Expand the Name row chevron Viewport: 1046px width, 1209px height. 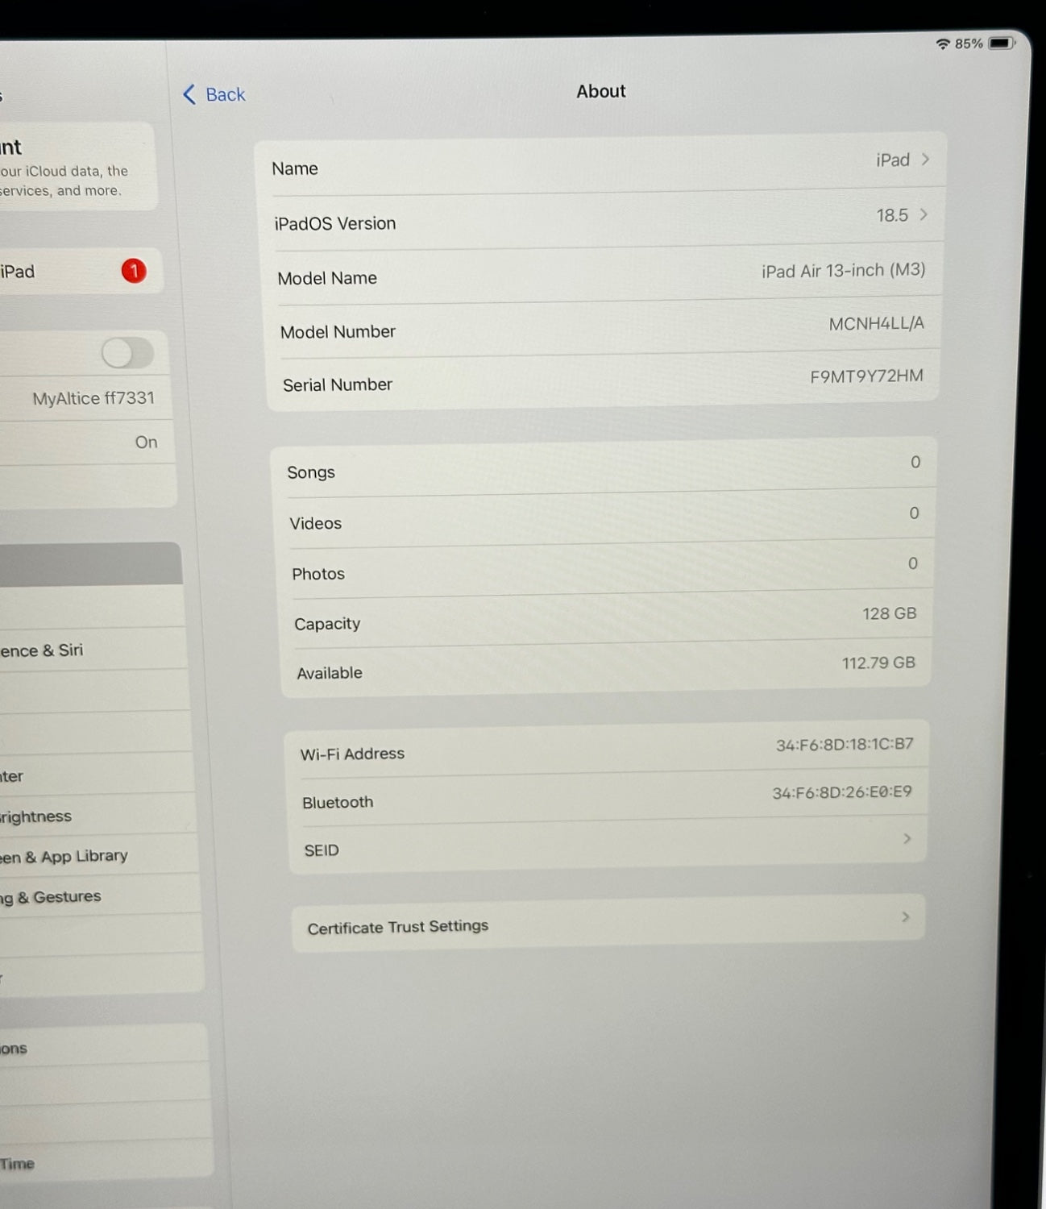(925, 160)
